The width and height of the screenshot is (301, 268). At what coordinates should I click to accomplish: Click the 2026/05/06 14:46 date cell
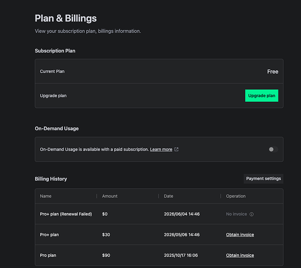182,235
